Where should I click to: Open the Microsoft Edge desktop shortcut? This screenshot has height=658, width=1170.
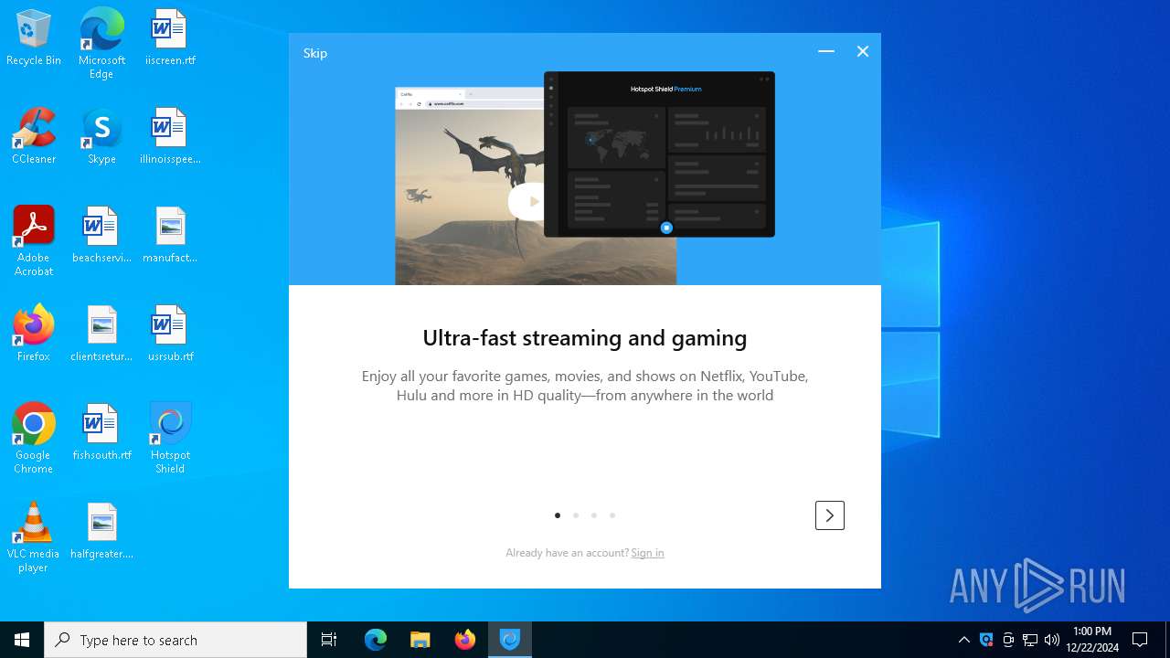[101, 44]
